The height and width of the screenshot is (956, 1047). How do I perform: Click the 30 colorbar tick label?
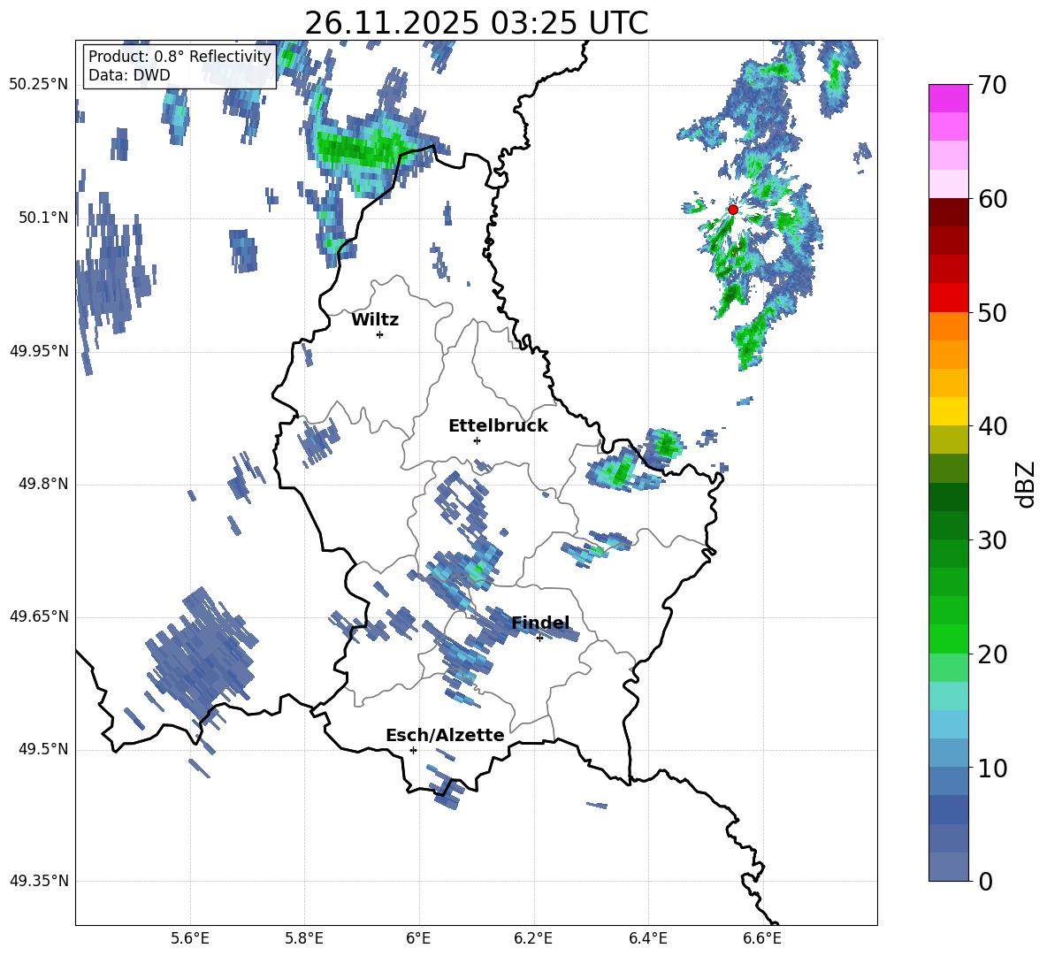(x=992, y=540)
